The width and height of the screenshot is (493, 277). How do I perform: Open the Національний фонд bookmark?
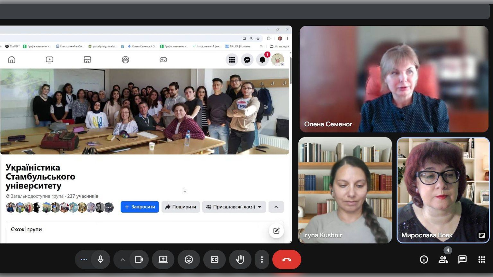pos(207,46)
